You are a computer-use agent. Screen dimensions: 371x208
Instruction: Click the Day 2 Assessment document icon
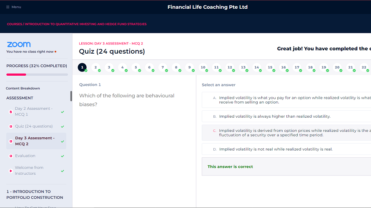tap(11, 111)
